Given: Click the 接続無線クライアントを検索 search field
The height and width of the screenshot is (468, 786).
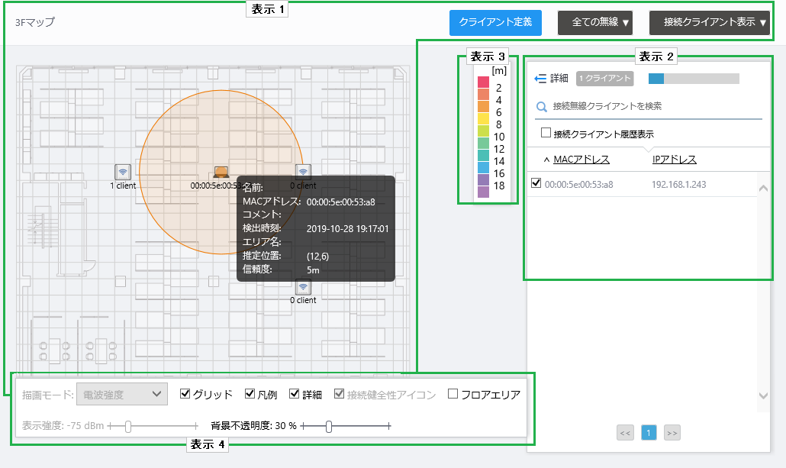Looking at the screenshot, I should coord(649,106).
